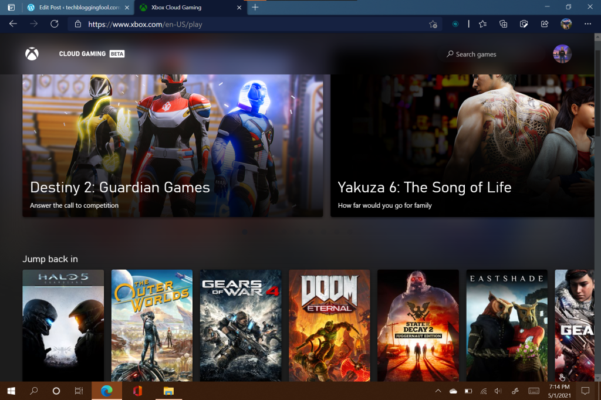Image resolution: width=601 pixels, height=400 pixels.
Task: Refresh the page with the reload icon
Action: (54, 24)
